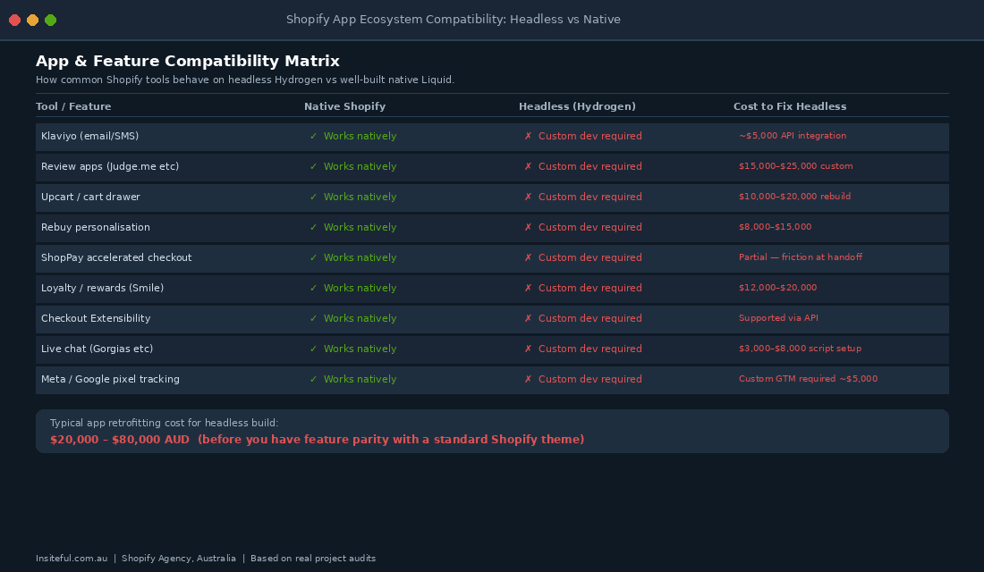Click the Native Shopify column header
This screenshot has width=984, height=572.
tap(344, 106)
